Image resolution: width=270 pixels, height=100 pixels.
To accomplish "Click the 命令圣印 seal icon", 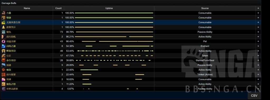I will pyautogui.click(x=3, y=60).
